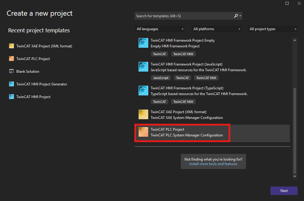Click the HMI Framework Project (JavaScript) icon
Image resolution: width=304 pixels, height=201 pixels.
[143, 67]
